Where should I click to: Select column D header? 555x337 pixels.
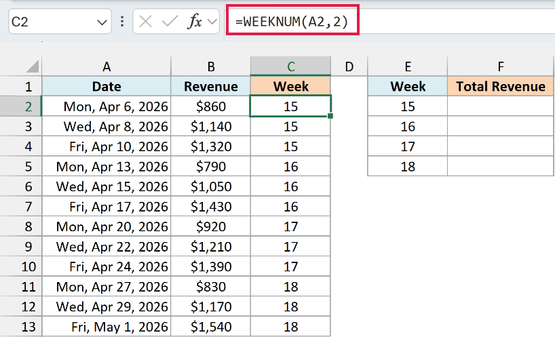tap(349, 66)
